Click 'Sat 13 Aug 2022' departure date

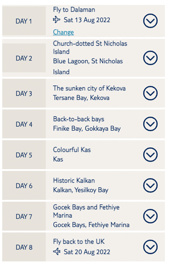87,20
